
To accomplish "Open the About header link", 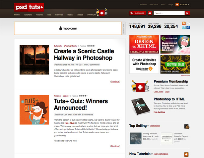I will pos(163,5).
